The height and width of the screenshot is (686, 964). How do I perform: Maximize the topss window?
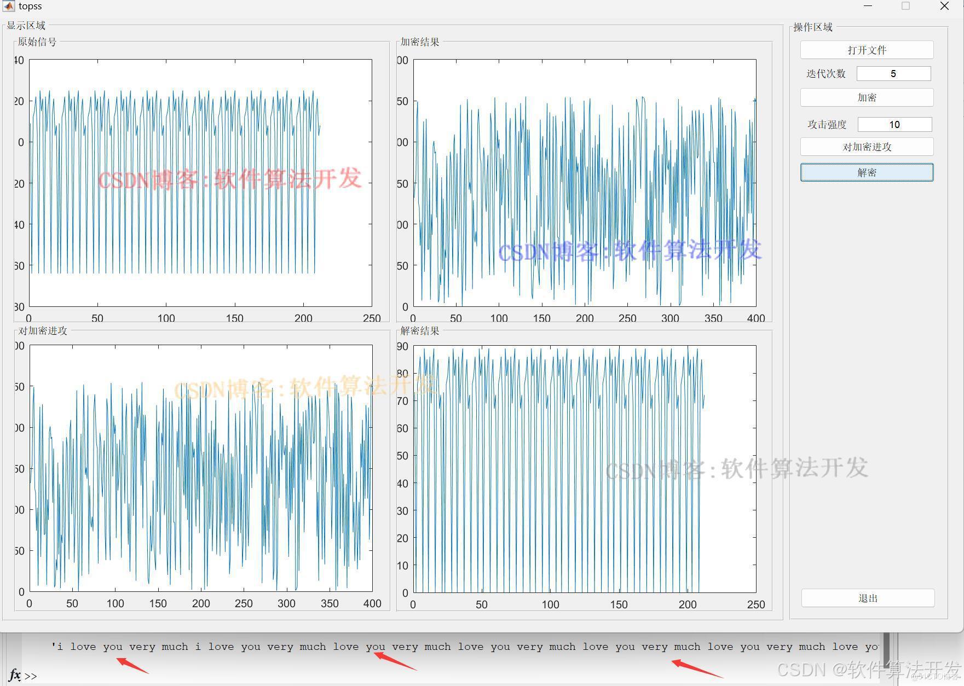pos(905,6)
